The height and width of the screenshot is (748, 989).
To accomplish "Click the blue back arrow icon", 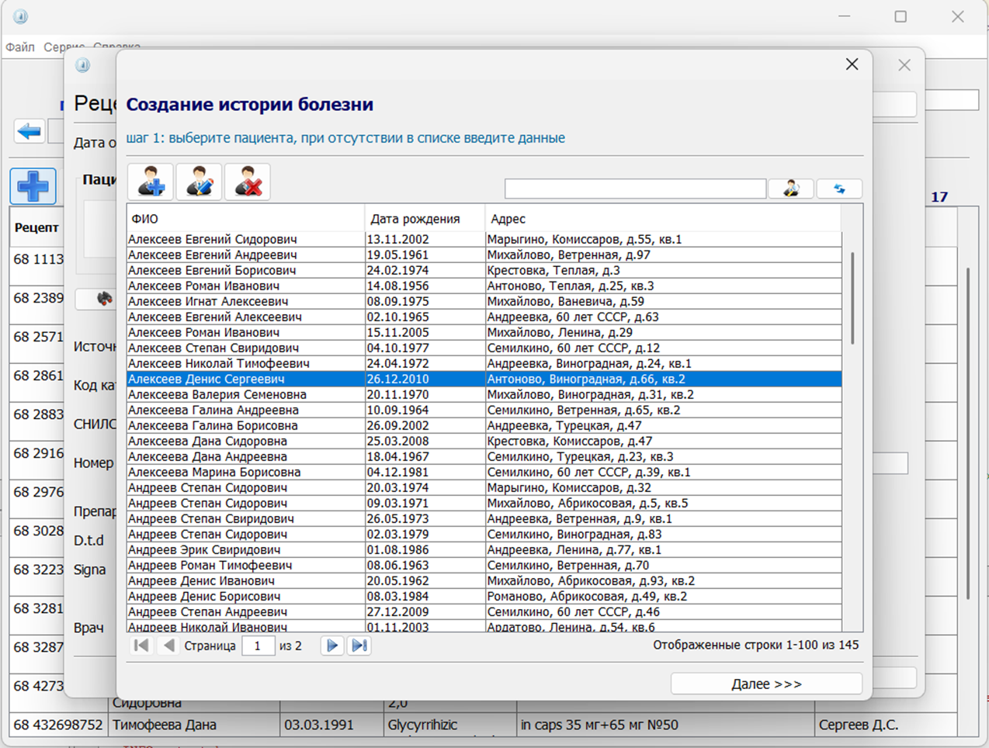I will click(x=29, y=131).
